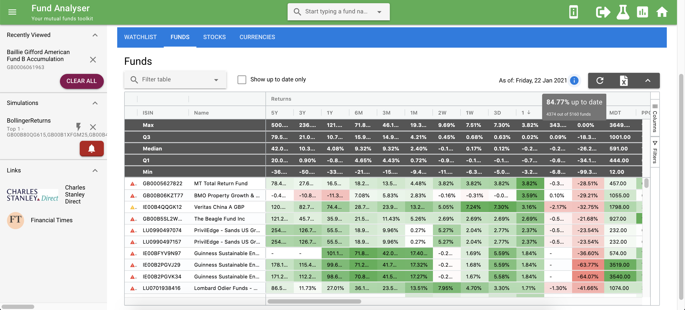This screenshot has height=310, width=685.
Task: Click warning icon for Lombard Odier Funds
Action: click(132, 288)
